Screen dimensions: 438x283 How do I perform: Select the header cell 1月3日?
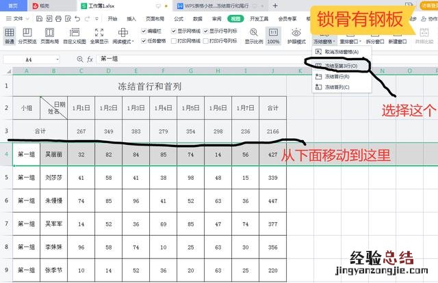(136, 108)
